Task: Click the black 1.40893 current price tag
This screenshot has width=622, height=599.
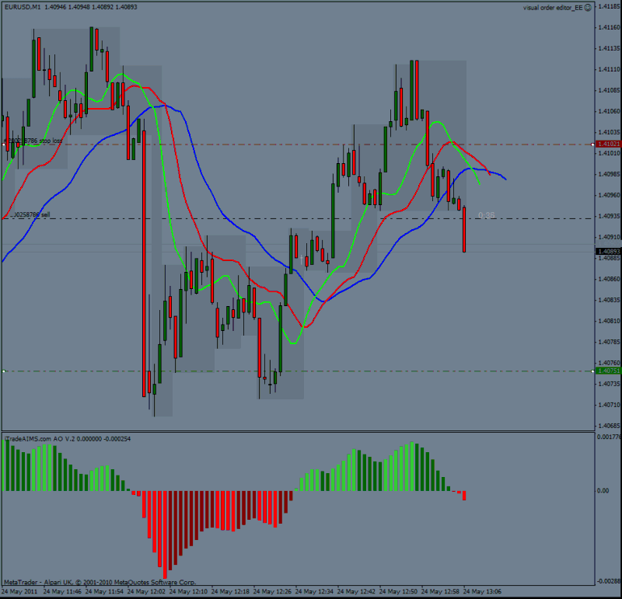Action: pyautogui.click(x=608, y=252)
